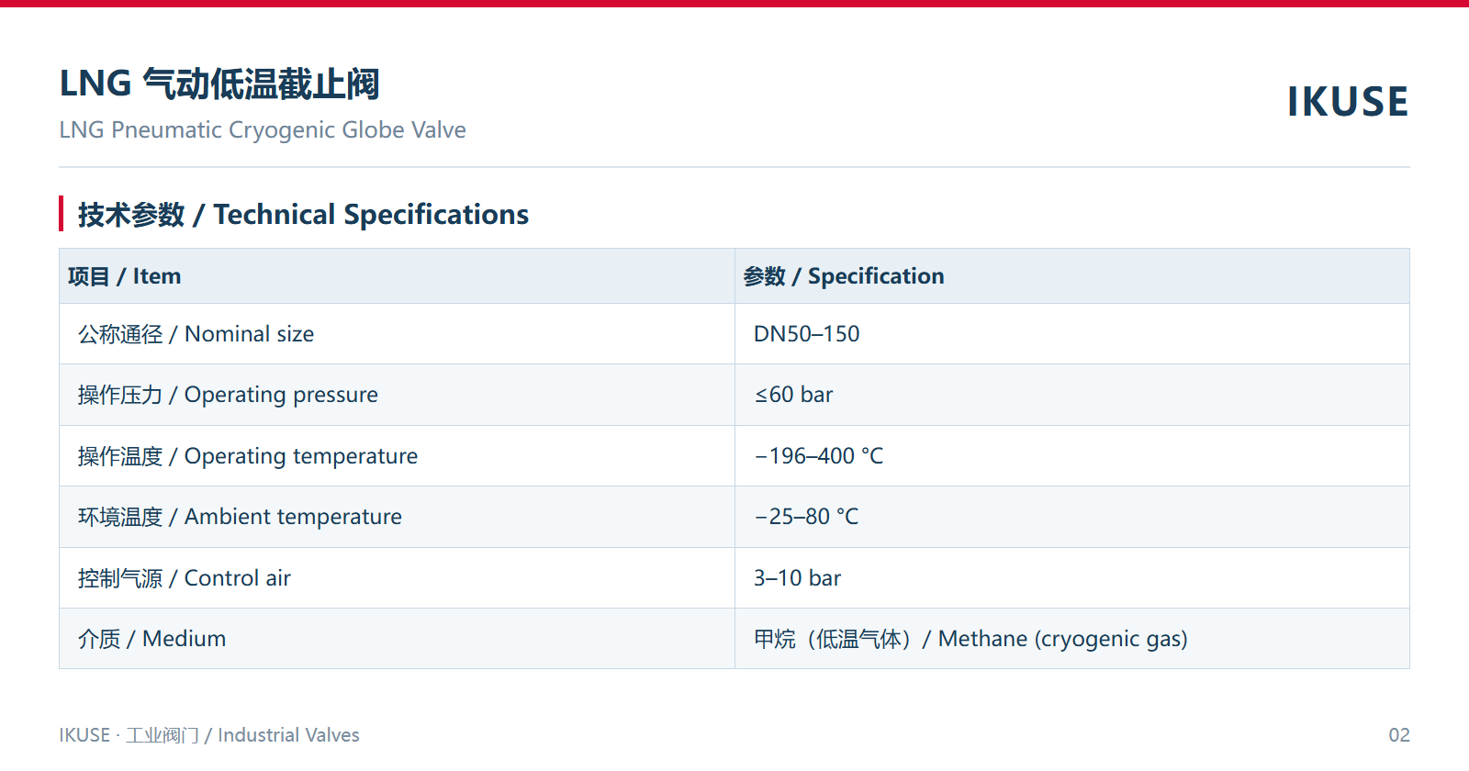Select the Operating temperature row label
The image size is (1469, 771).
pos(248,456)
